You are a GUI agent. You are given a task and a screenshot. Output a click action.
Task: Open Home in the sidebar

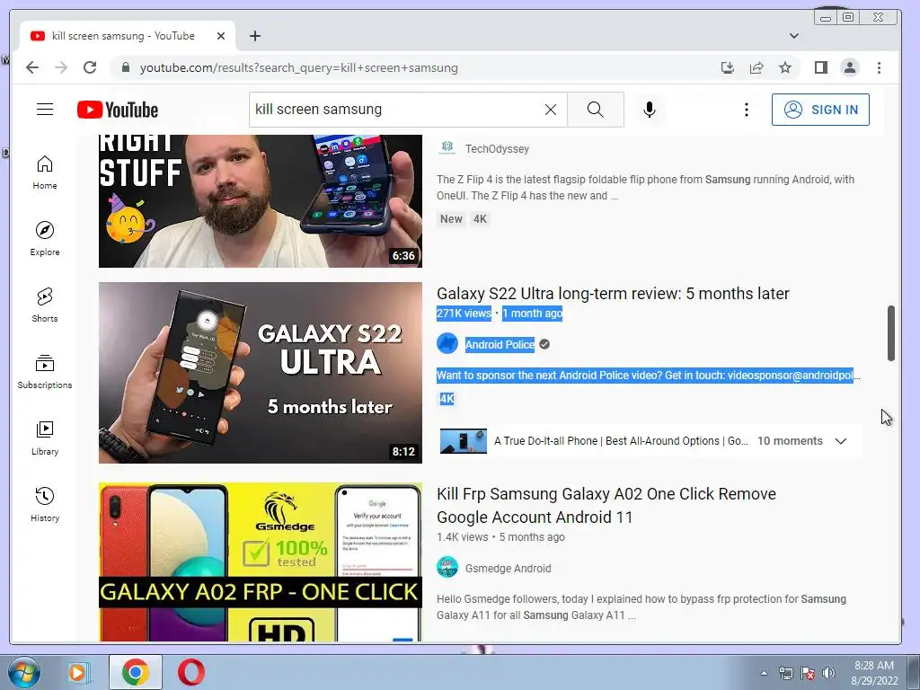coord(45,172)
